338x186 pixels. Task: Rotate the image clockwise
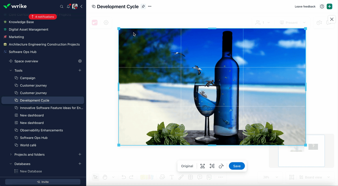(221, 166)
